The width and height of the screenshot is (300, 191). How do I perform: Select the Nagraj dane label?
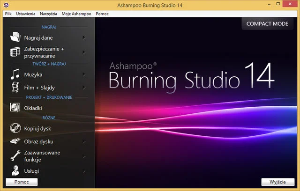(x=38, y=38)
